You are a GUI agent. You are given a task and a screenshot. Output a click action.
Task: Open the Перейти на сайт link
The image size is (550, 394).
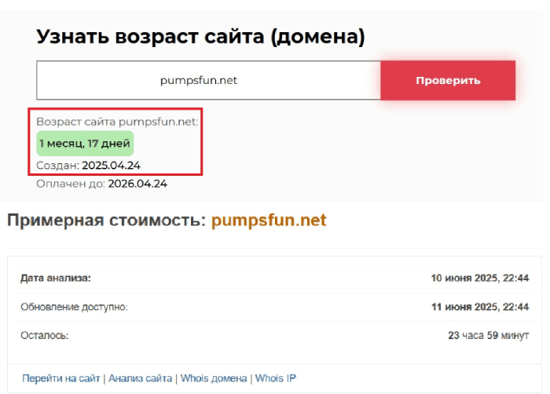point(61,378)
